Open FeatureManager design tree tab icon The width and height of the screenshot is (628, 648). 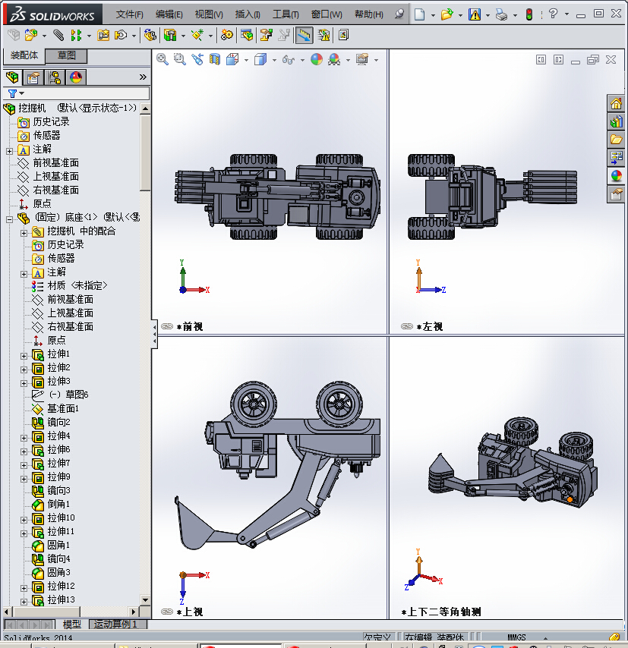[x=12, y=77]
